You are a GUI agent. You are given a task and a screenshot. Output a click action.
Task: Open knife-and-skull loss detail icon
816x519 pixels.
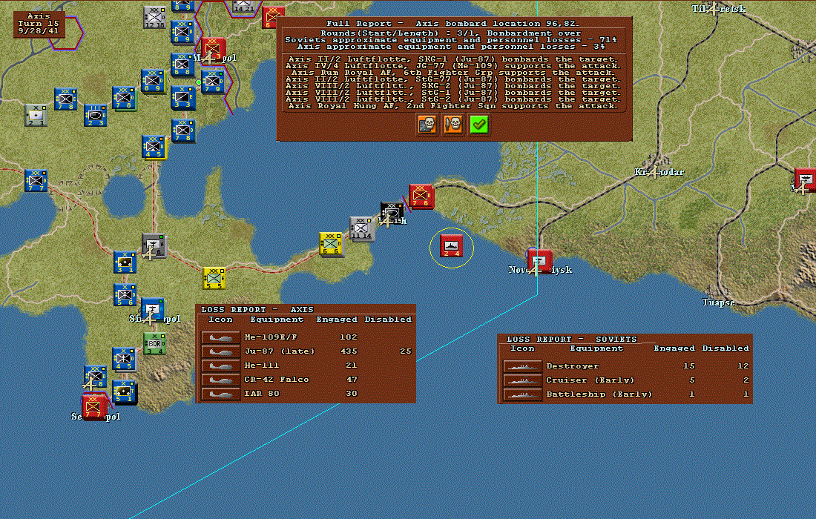click(453, 125)
